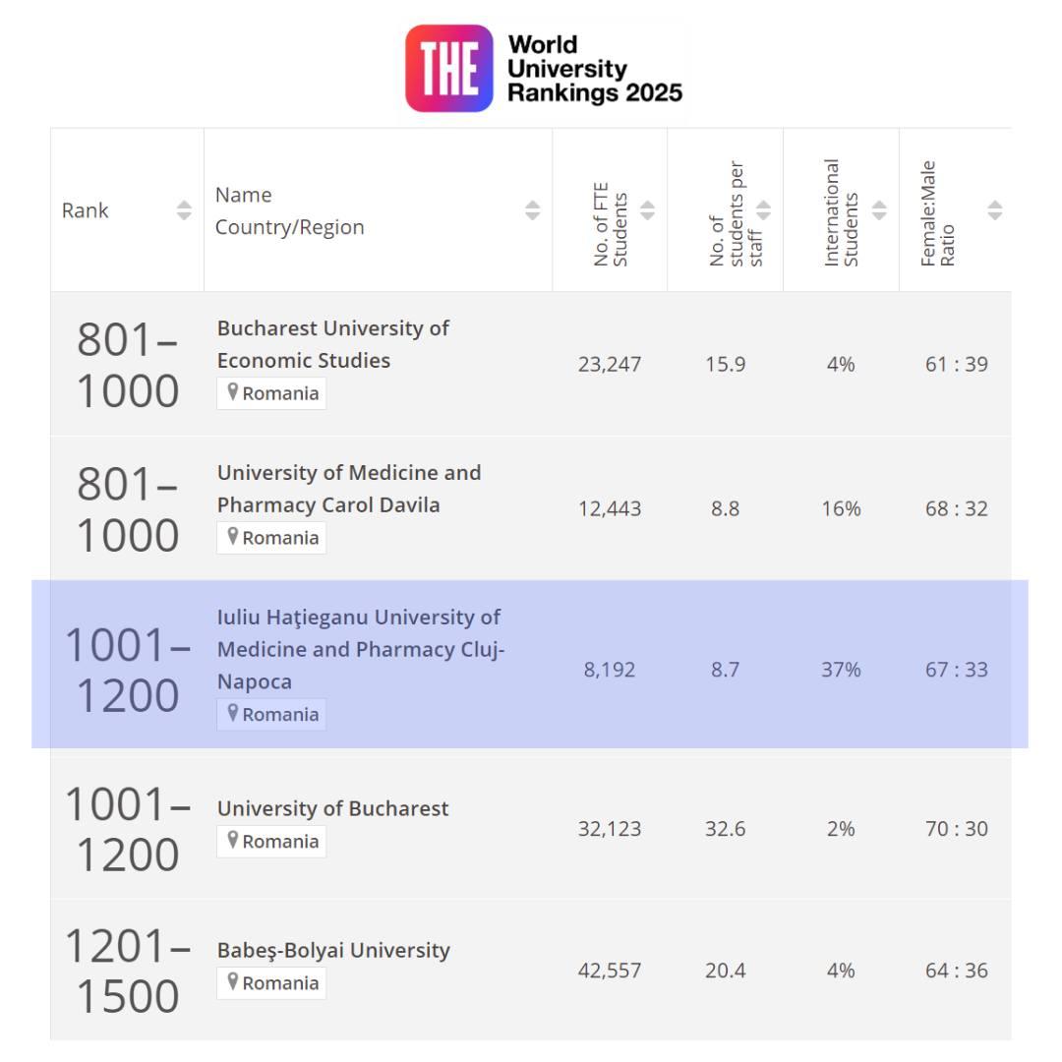Click the 37% international students cell
This screenshot has height=1062, width=1062.
click(x=841, y=670)
